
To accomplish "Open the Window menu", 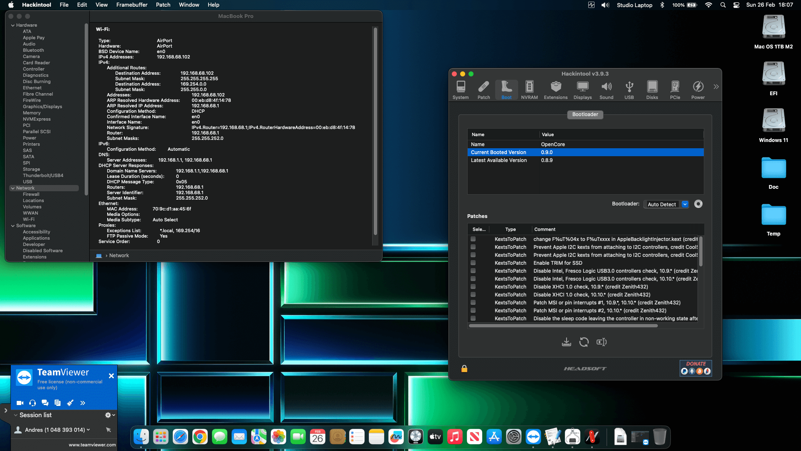I will coord(189,5).
